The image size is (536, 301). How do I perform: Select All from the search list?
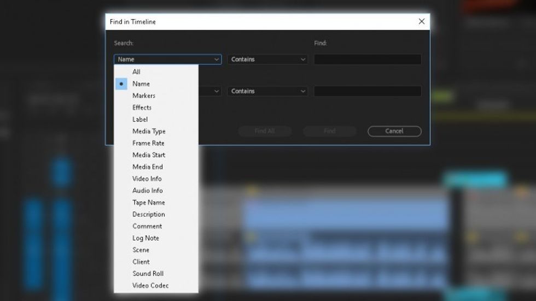pyautogui.click(x=156, y=72)
